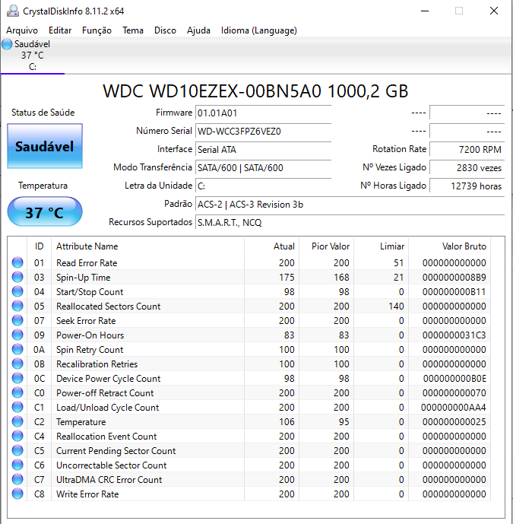
Task: Click the Attribute Name column header
Action: 147,246
